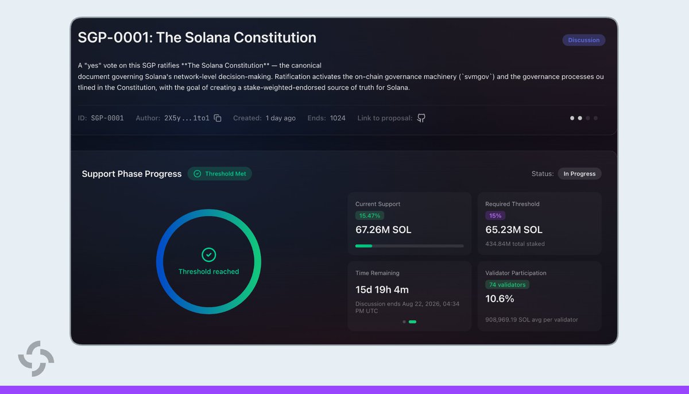This screenshot has height=394, width=689.
Task: Click the Status: label
Action: (543, 173)
